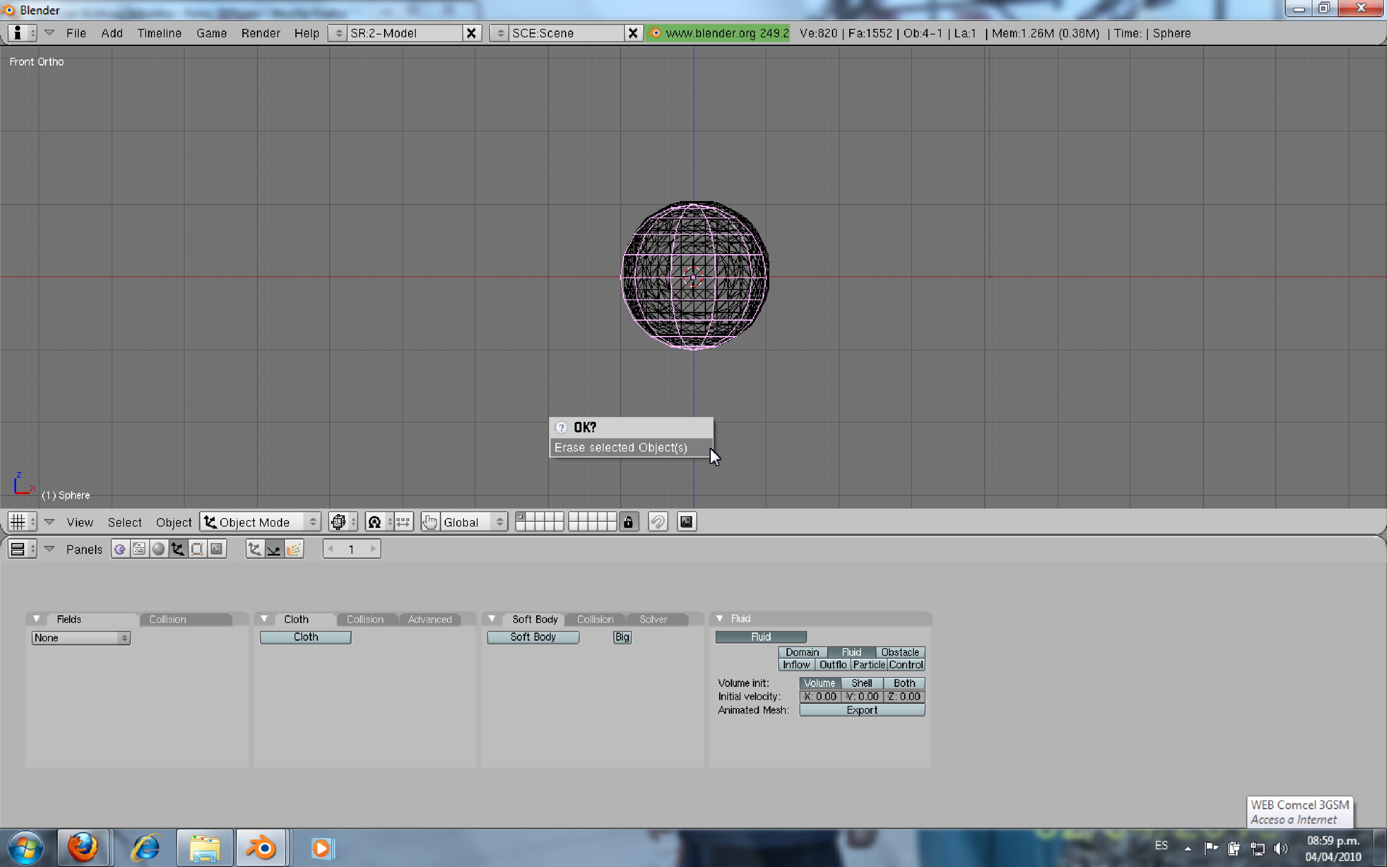Image resolution: width=1387 pixels, height=867 pixels.
Task: Click the Soft Body button
Action: tap(533, 637)
